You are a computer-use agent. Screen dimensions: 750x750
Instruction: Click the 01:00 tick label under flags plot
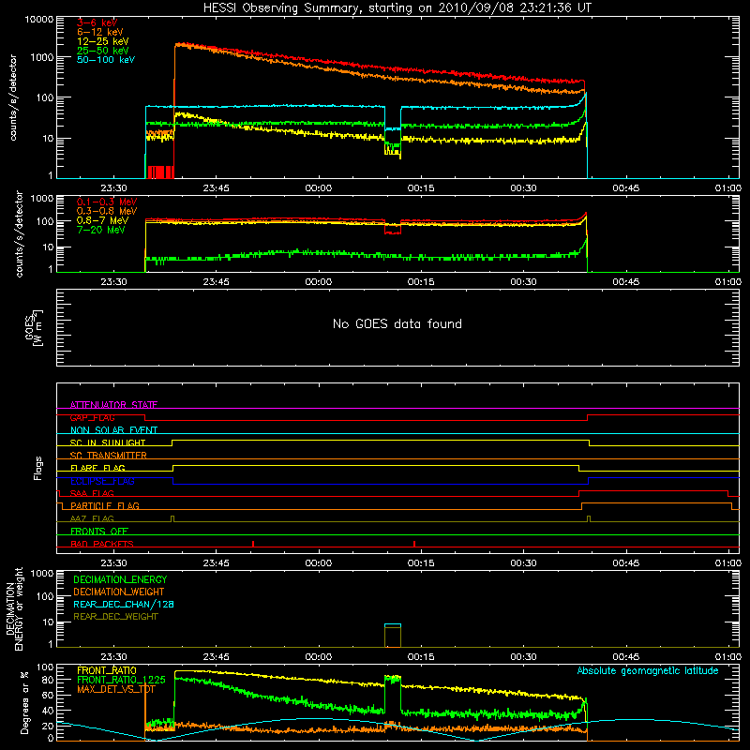coord(728,563)
